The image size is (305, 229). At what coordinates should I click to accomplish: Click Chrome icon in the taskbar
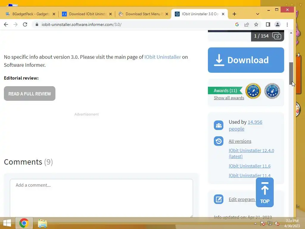[24, 223]
